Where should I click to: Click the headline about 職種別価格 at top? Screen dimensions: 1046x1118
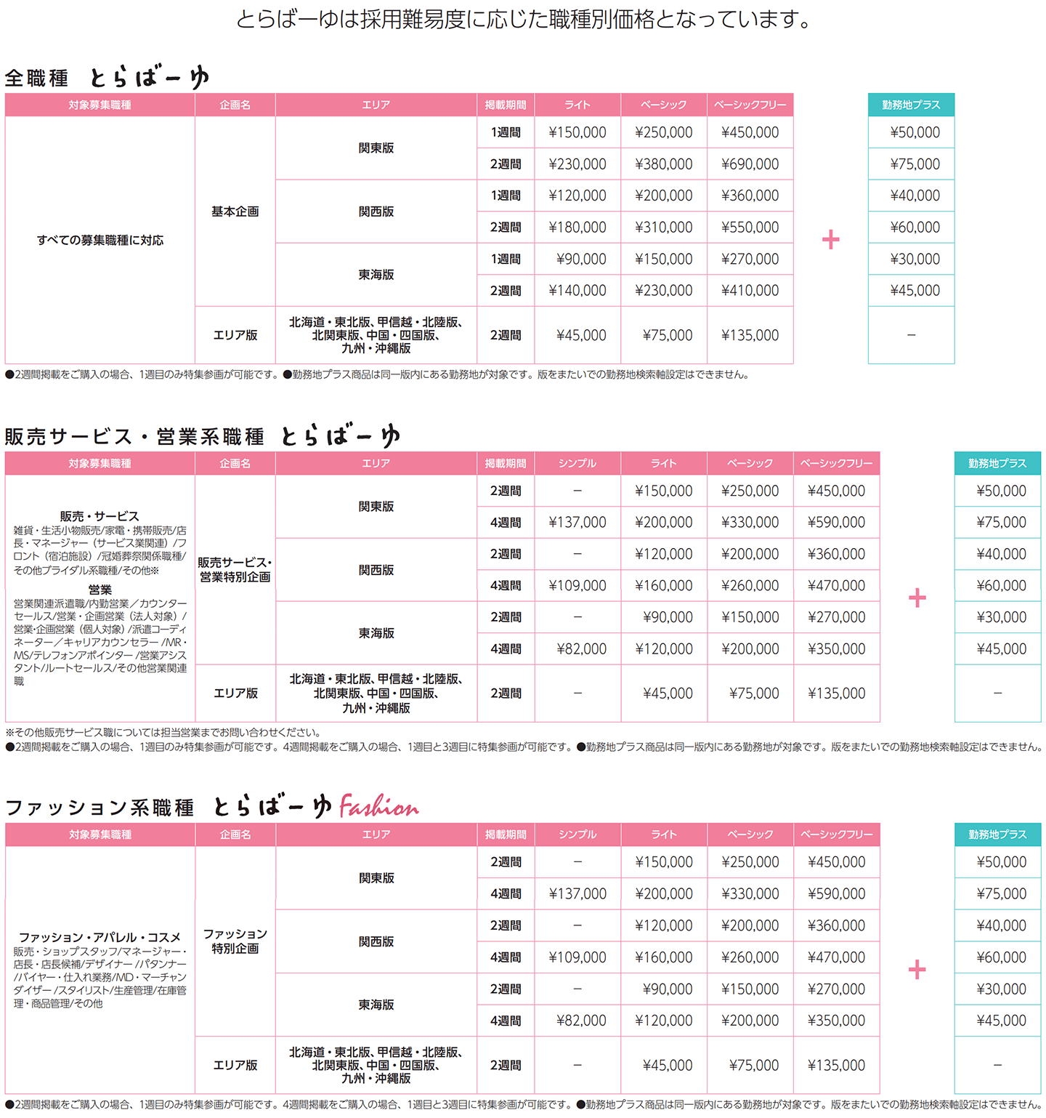[523, 19]
